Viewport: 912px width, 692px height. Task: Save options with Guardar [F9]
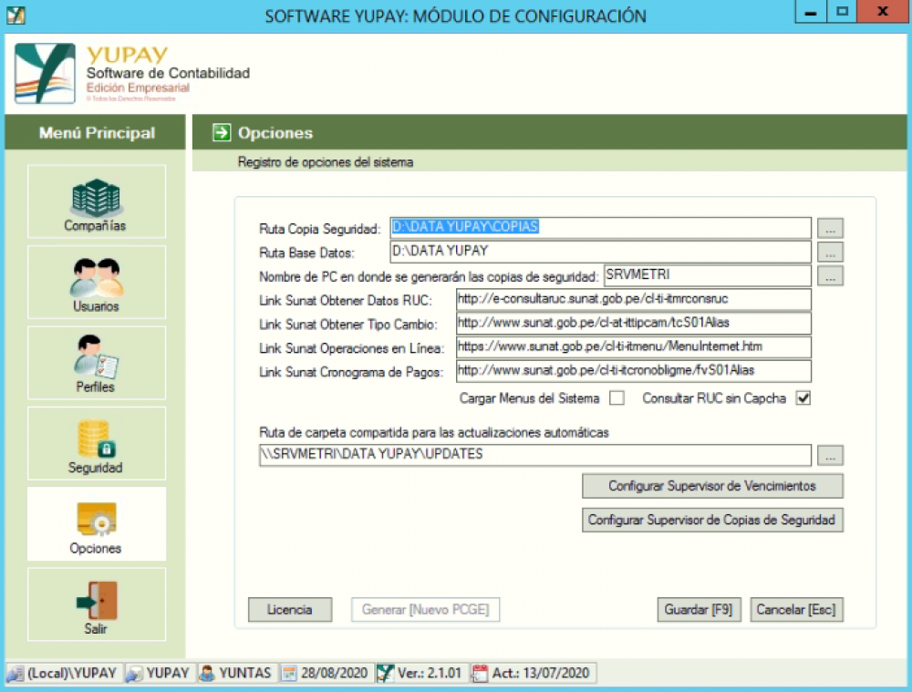point(700,610)
